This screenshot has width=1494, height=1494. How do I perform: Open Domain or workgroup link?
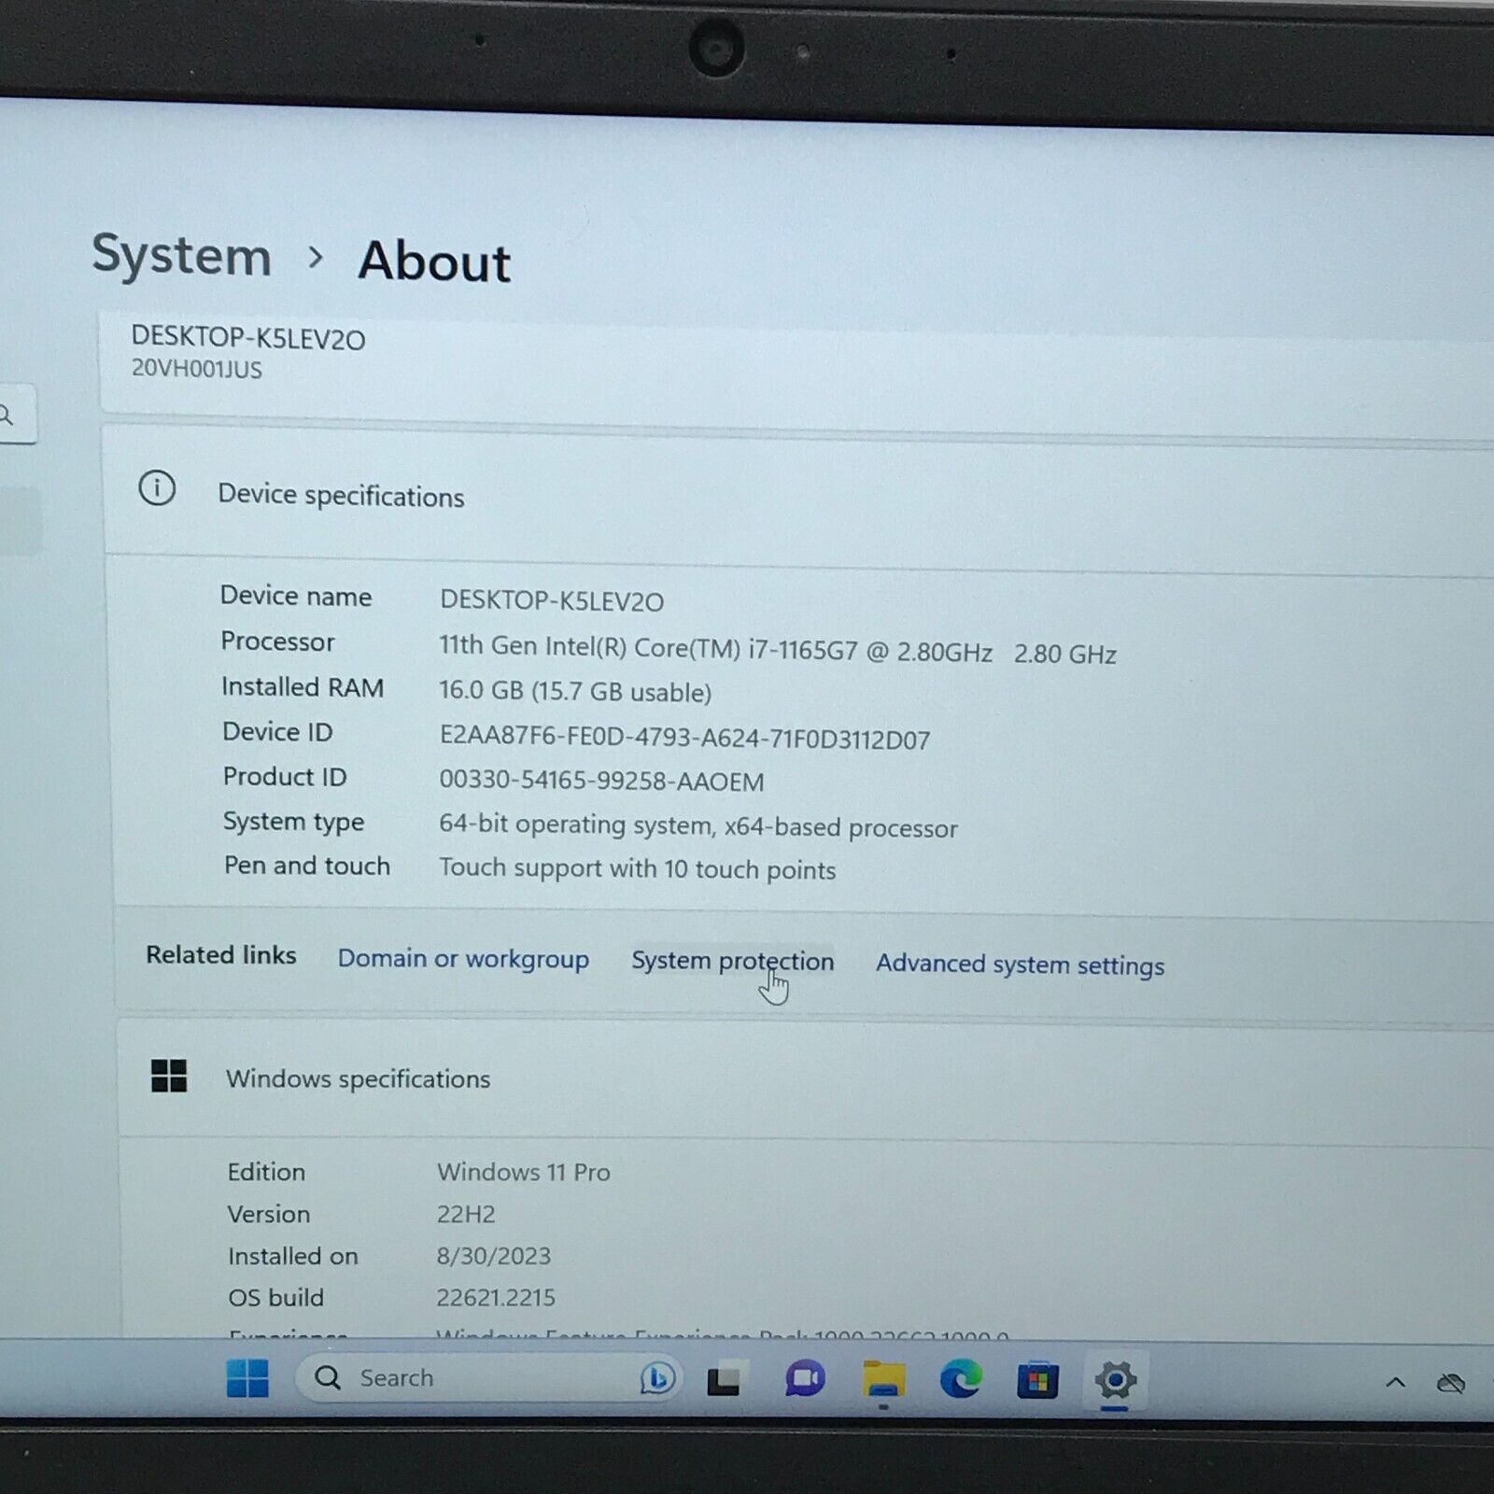click(x=463, y=959)
